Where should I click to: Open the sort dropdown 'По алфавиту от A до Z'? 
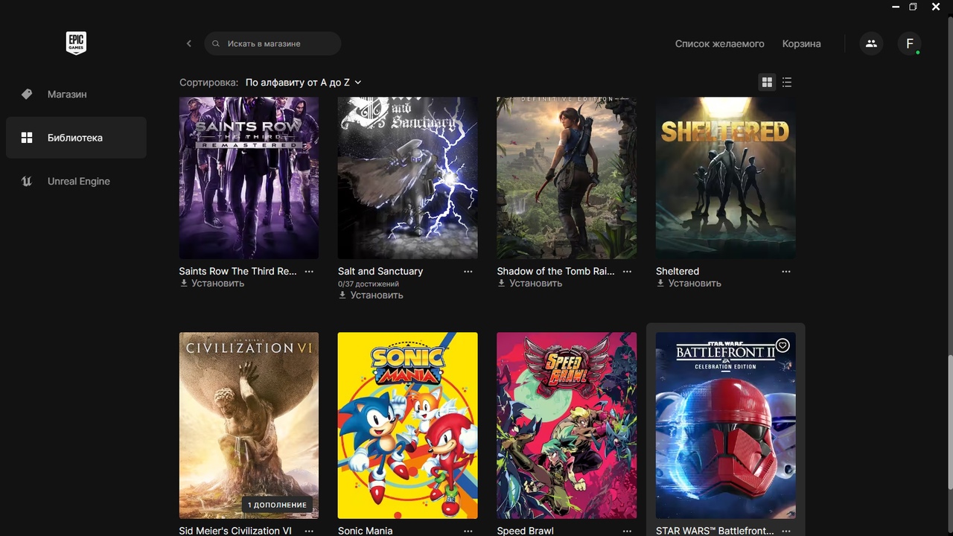tap(303, 83)
